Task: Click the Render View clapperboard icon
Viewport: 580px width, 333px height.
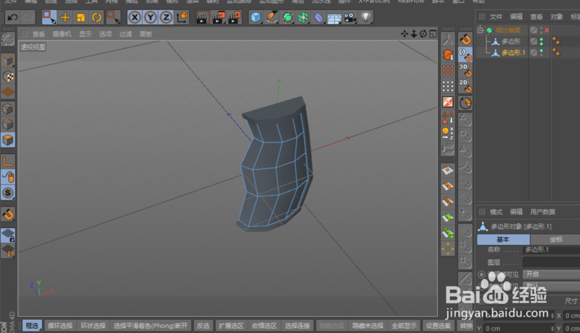Action: pyautogui.click(x=202, y=17)
